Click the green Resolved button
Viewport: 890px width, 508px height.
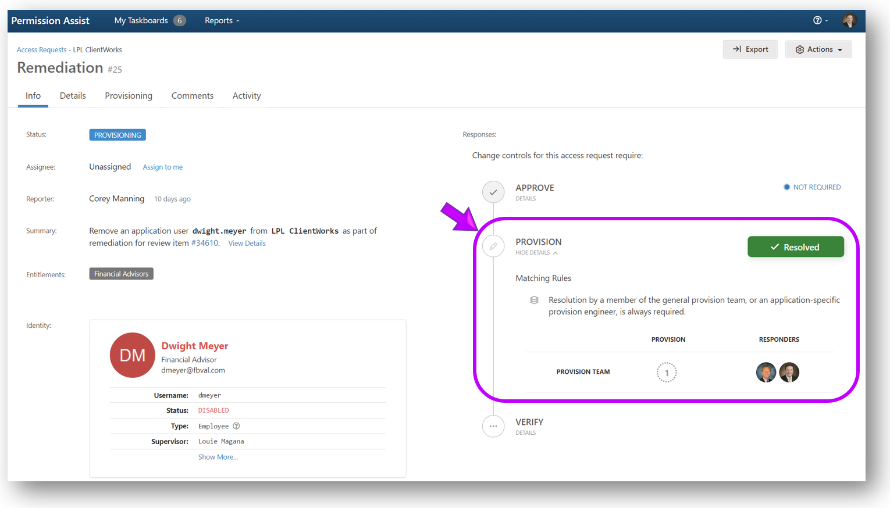tap(795, 247)
